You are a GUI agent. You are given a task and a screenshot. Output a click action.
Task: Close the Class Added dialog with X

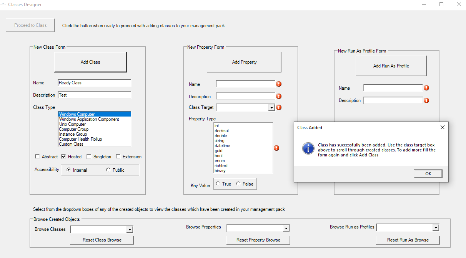coord(442,127)
